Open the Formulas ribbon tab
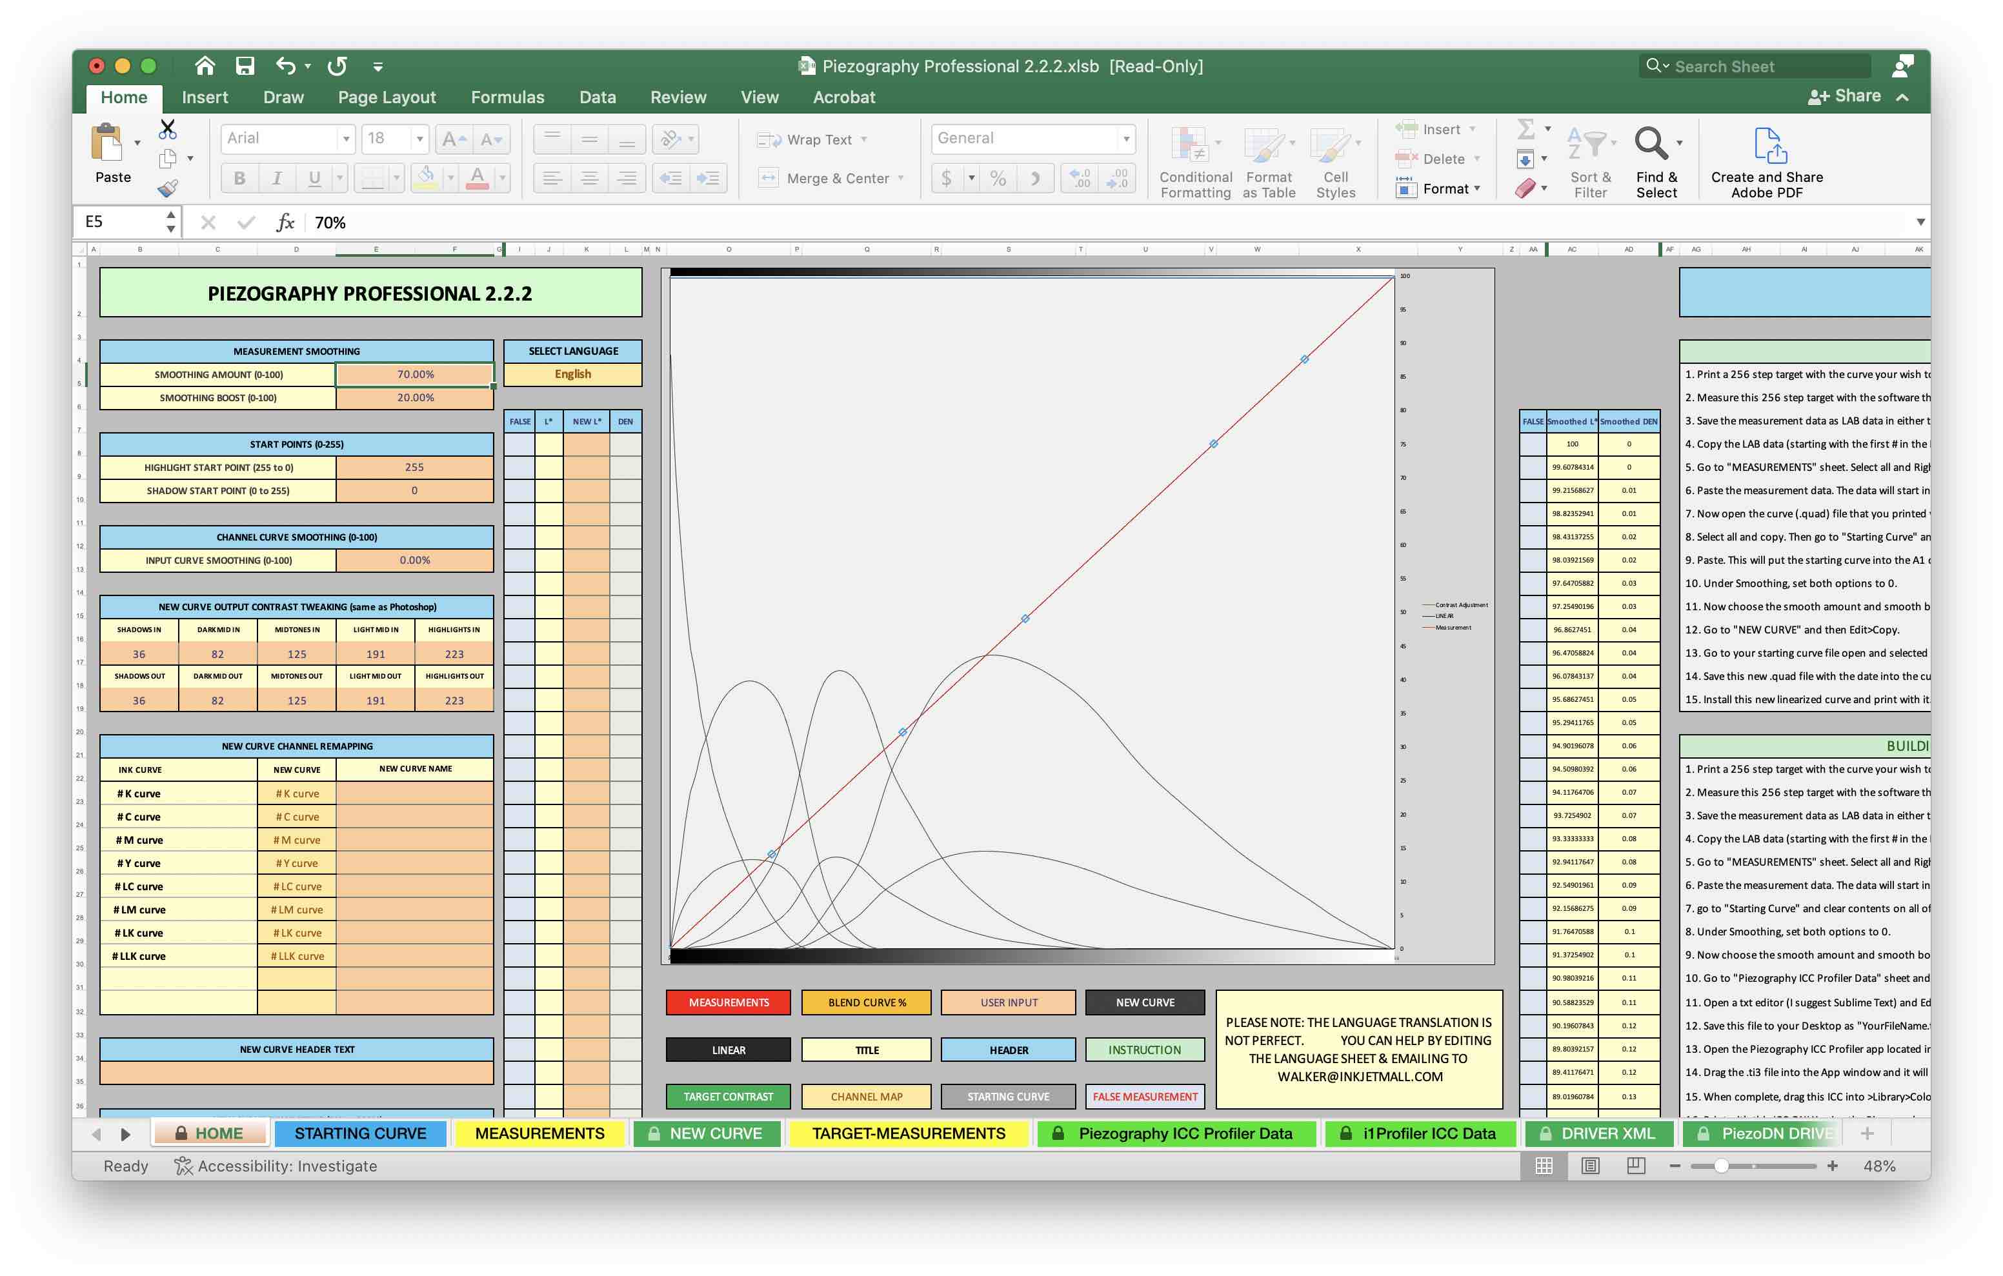2003x1276 pixels. 507,97
